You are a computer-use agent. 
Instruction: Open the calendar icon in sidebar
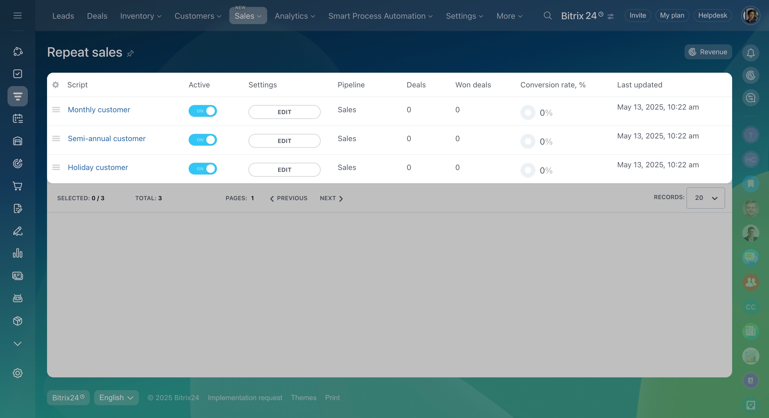[18, 119]
